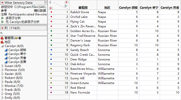This screenshot has height=100, width=181.
Task: Select Carolyn 单宁 in the column list
Action: [17, 54]
